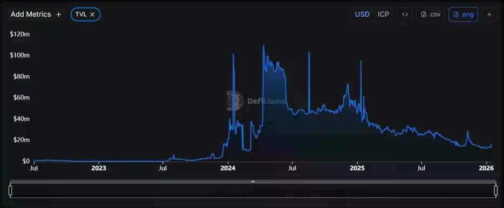Click the $20m y-axis label

tap(21, 140)
